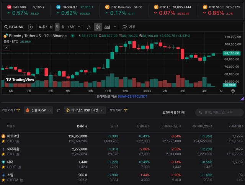Expand the timeframe dropdown arrow
The image size is (245, 185).
[x=79, y=27]
